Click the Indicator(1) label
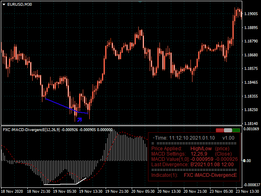 165,175
